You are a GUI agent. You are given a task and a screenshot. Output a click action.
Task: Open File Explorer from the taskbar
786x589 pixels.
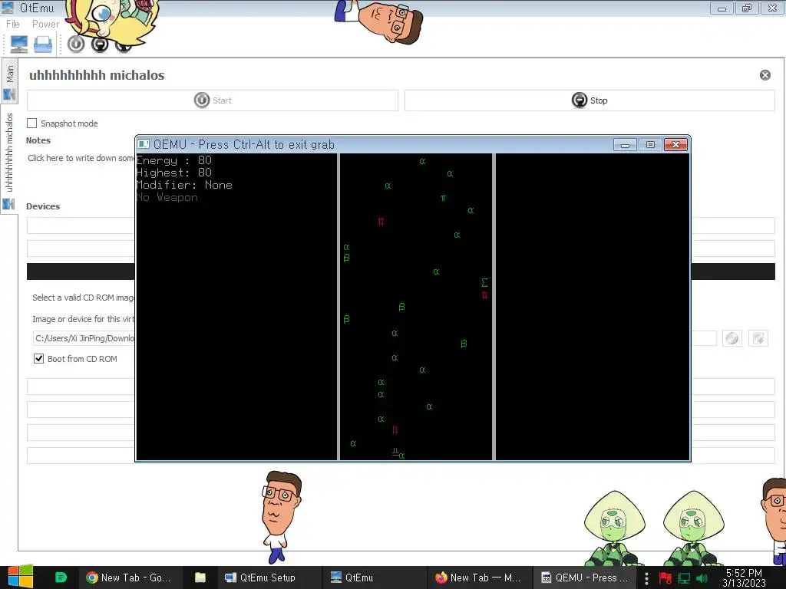pyautogui.click(x=200, y=577)
